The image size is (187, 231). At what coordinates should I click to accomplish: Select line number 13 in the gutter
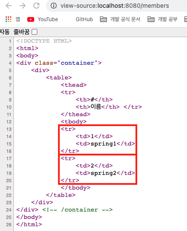(x=9, y=129)
